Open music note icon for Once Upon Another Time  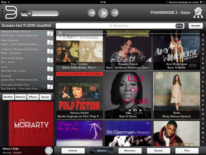pyautogui.click(x=50, y=87)
